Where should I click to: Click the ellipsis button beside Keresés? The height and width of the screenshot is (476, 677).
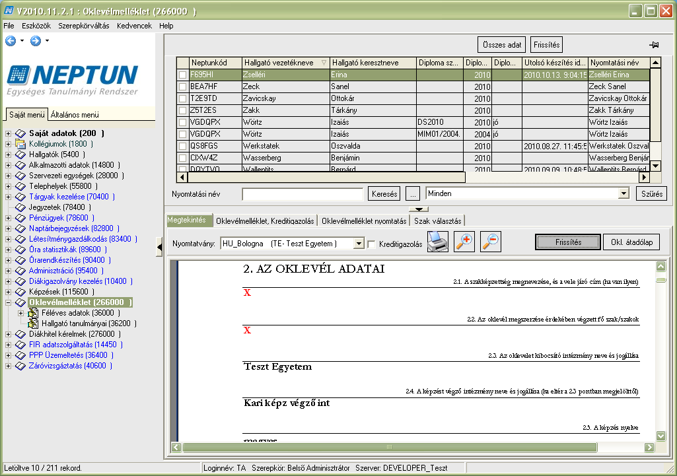point(413,193)
